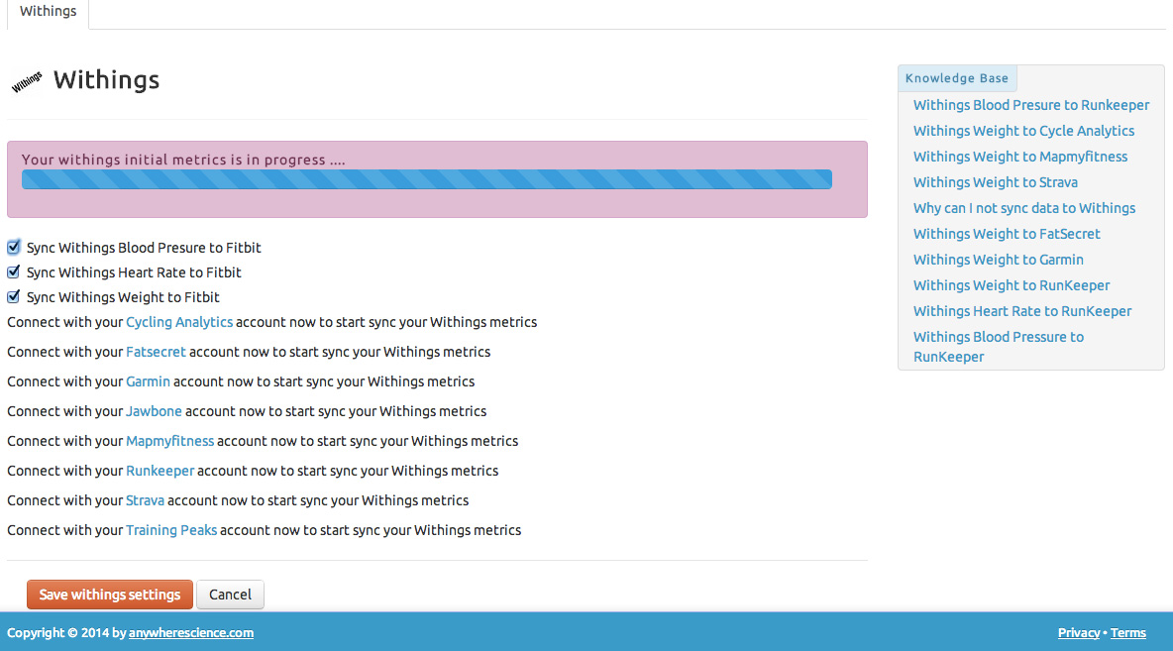Open the Terms footer link
Image resolution: width=1173 pixels, height=651 pixels.
[x=1127, y=633]
